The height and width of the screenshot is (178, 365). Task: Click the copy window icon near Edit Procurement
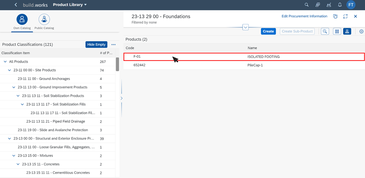pyautogui.click(x=335, y=16)
